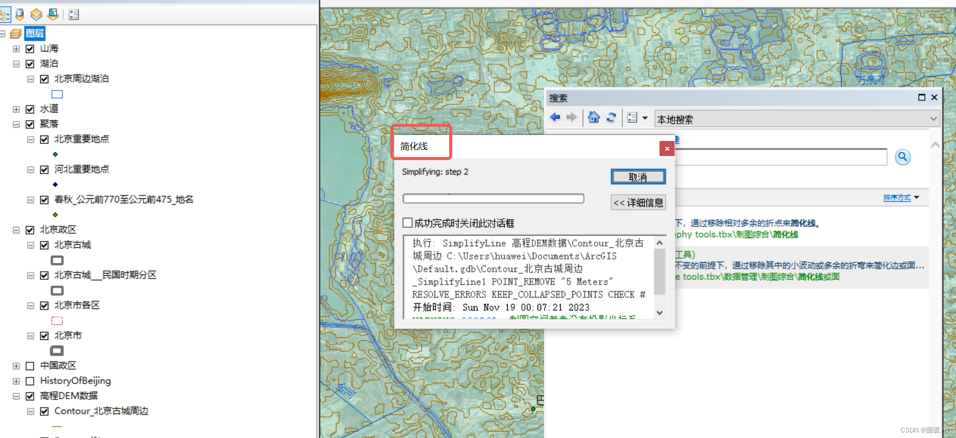Click 北京市各区 dashed red outline symbol
The image size is (956, 438).
(57, 321)
